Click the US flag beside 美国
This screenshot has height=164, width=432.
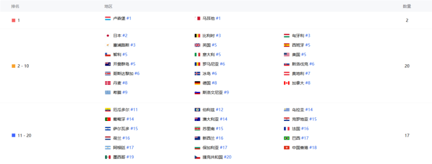[287, 55]
